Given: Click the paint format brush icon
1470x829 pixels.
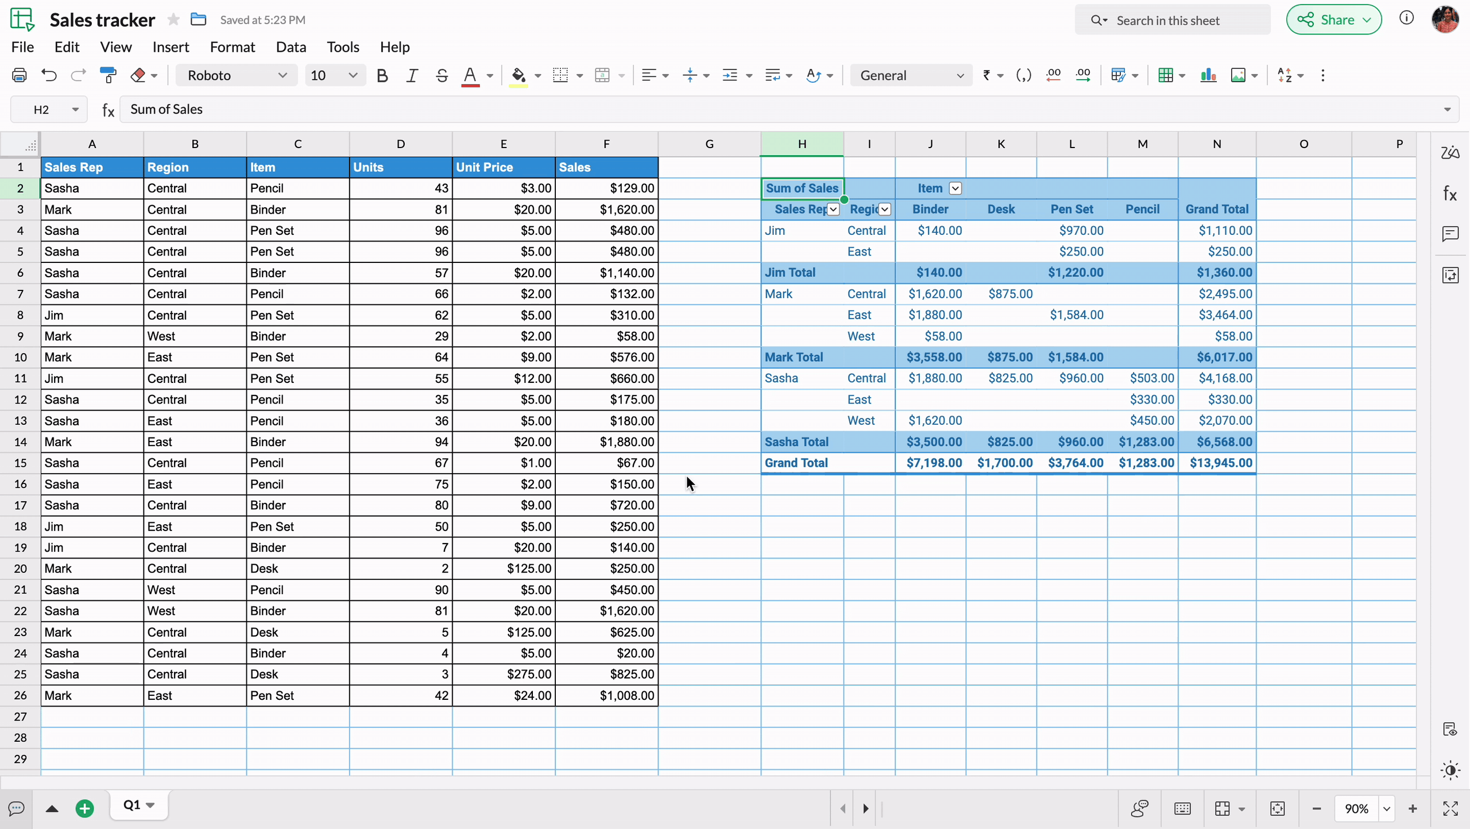Looking at the screenshot, I should (108, 75).
